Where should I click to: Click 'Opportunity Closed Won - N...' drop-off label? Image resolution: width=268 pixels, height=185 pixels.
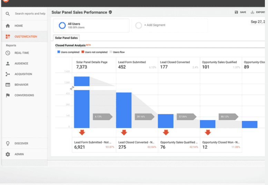221,142
